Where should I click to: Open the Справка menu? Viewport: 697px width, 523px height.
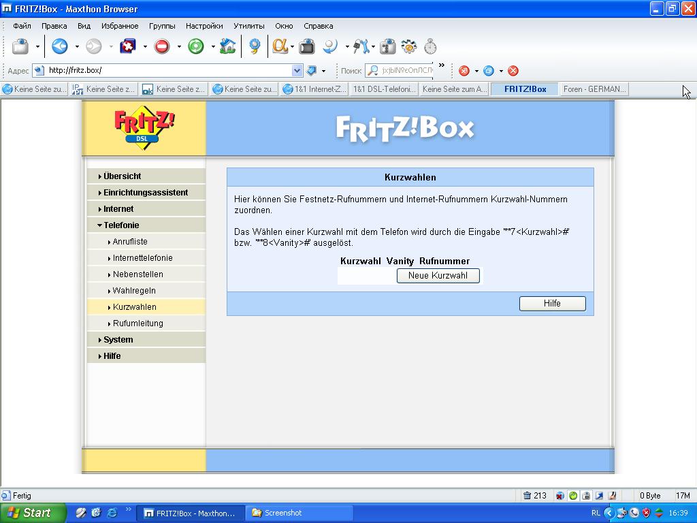319,26
